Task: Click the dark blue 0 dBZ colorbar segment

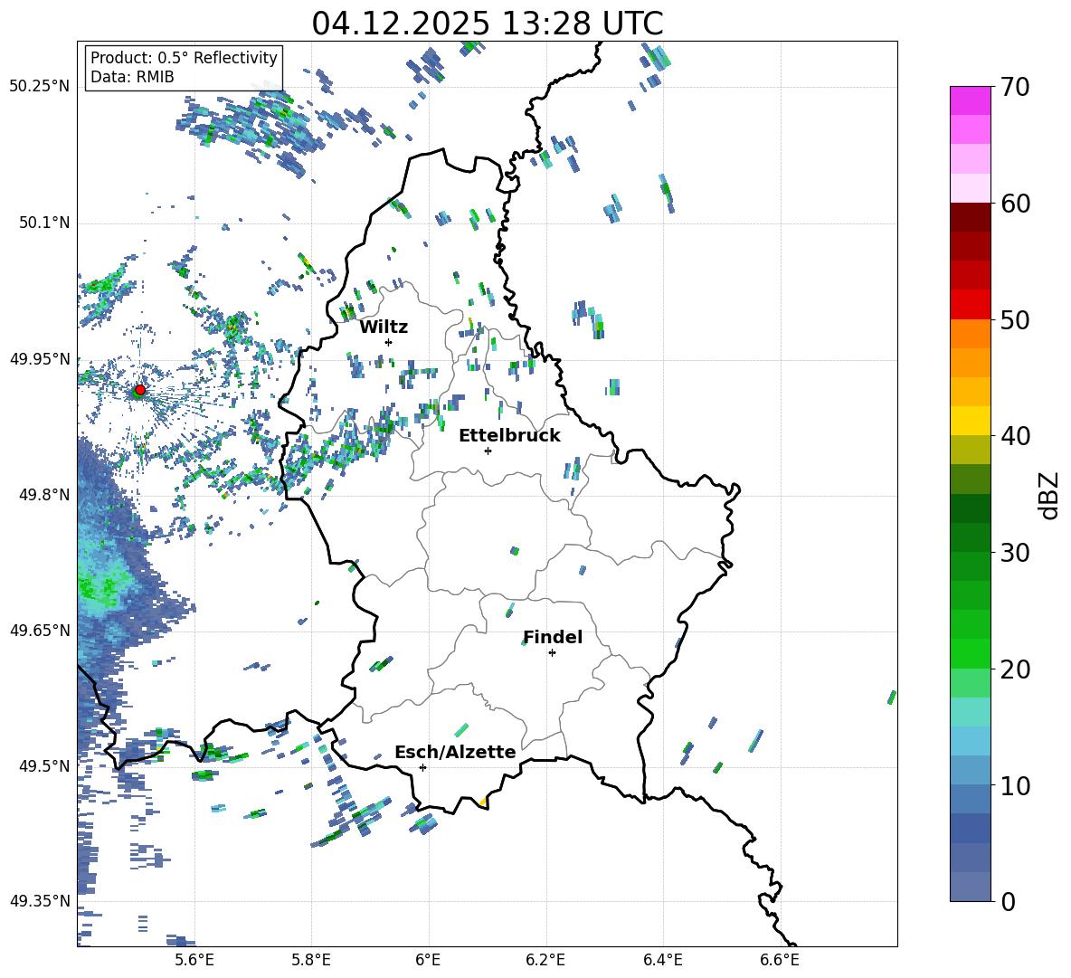Action: (x=971, y=887)
